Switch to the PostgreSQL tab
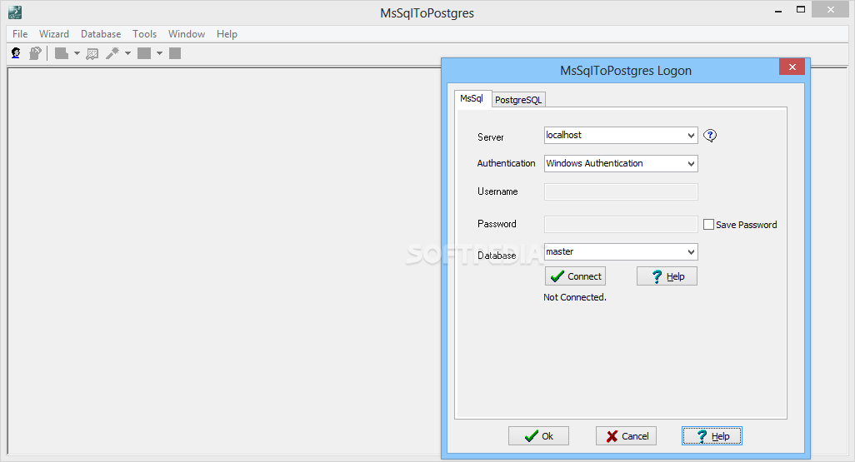The height and width of the screenshot is (462, 855). tap(518, 100)
